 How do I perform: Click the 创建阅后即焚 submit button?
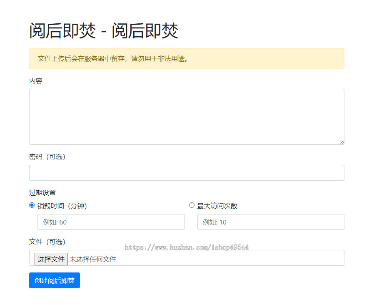[x=55, y=280]
